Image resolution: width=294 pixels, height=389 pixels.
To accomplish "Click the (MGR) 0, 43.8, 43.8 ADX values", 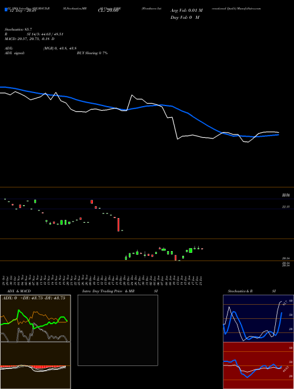I will point(60,48).
